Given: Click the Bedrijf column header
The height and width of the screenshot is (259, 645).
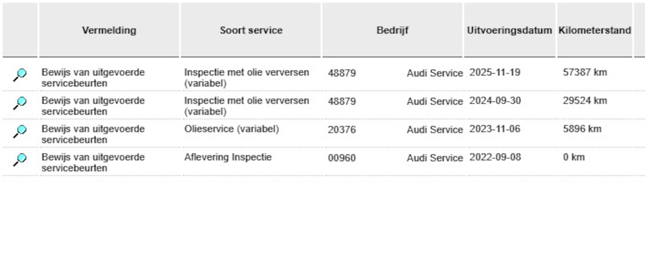Looking at the screenshot, I should tap(392, 30).
